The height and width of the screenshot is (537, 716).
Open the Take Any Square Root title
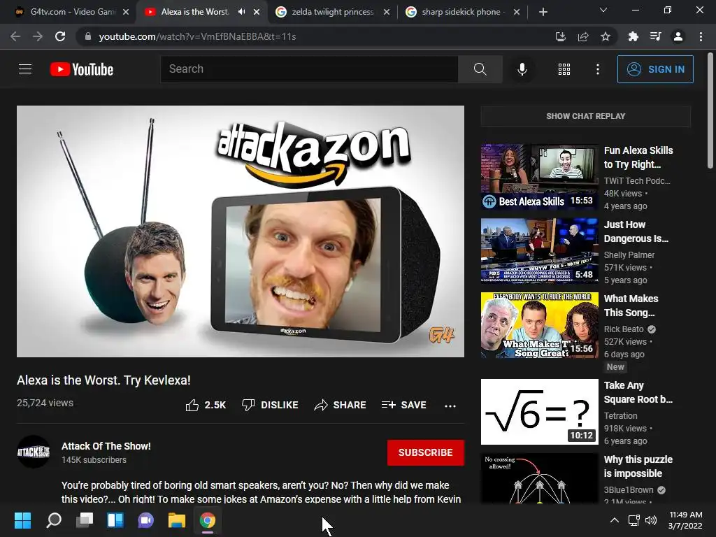click(x=638, y=392)
